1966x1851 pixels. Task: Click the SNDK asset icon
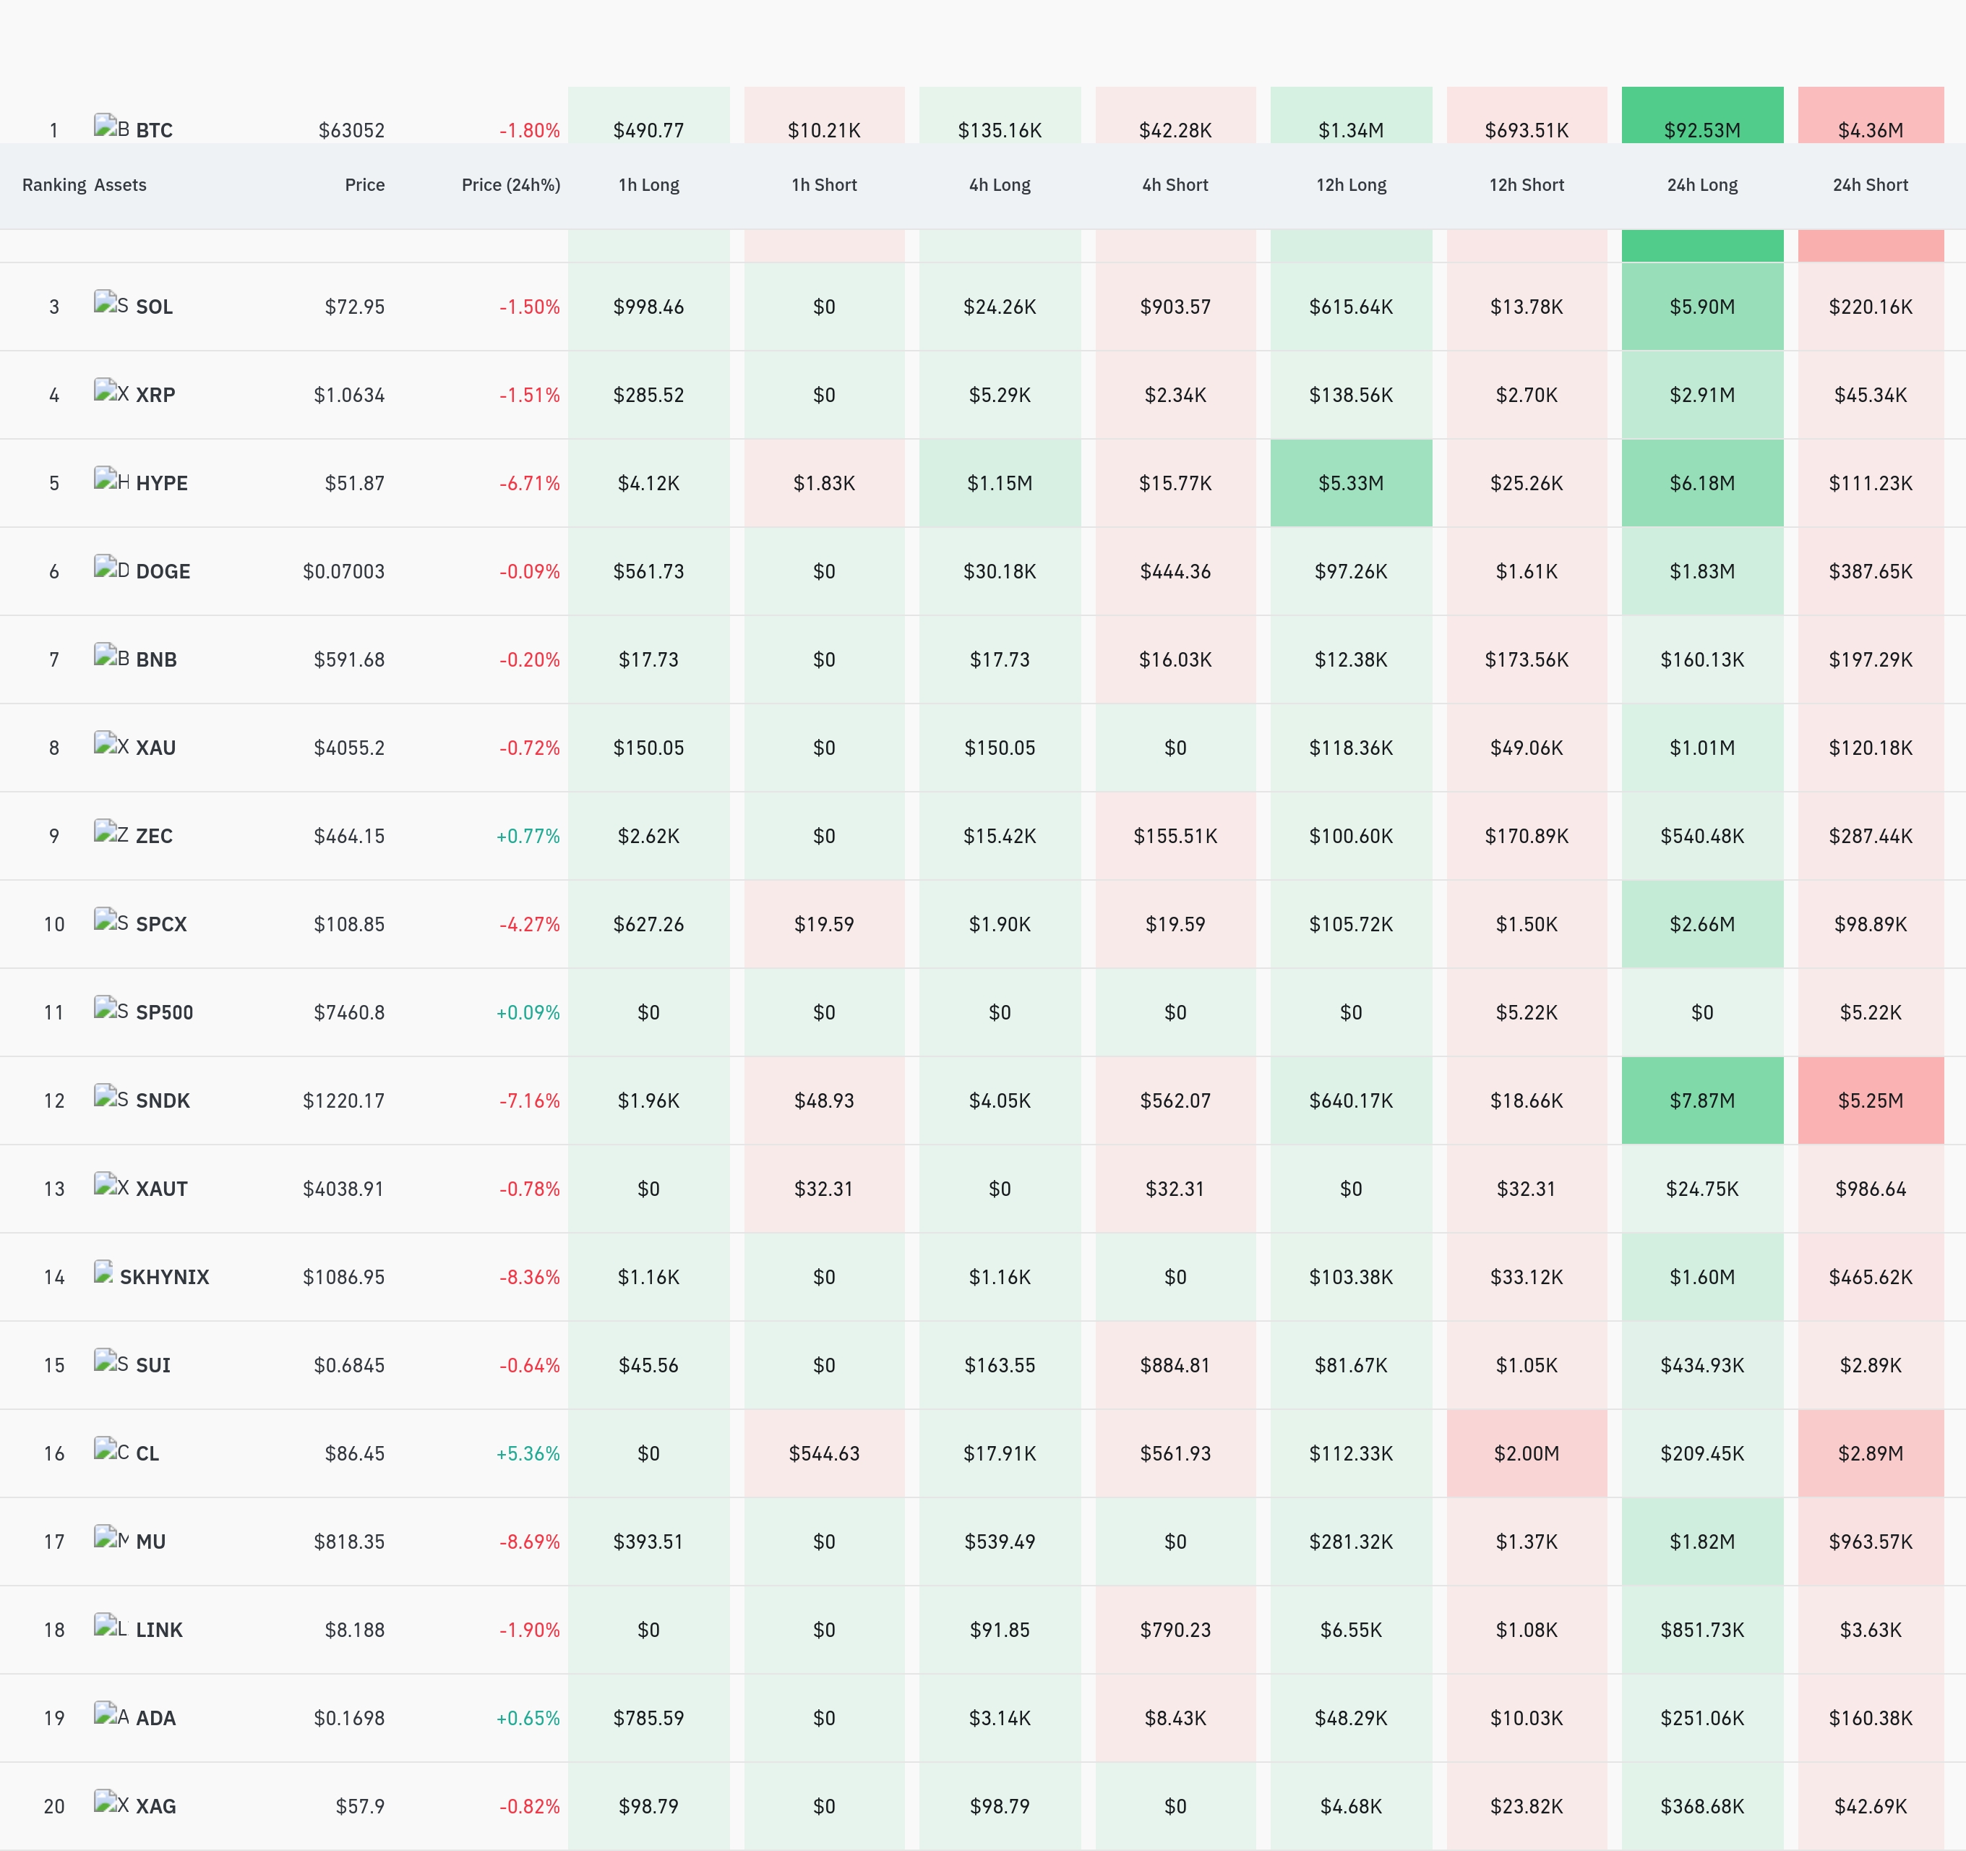point(112,1096)
